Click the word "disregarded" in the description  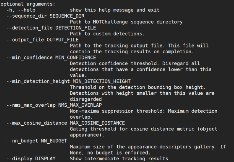point(86,99)
